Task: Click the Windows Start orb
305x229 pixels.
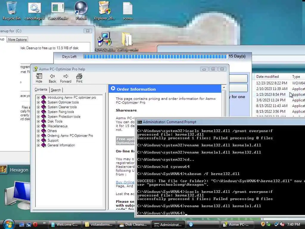Action: [x=8, y=224]
